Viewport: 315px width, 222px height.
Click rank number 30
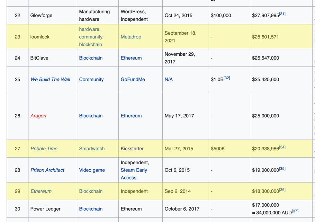pos(17,209)
